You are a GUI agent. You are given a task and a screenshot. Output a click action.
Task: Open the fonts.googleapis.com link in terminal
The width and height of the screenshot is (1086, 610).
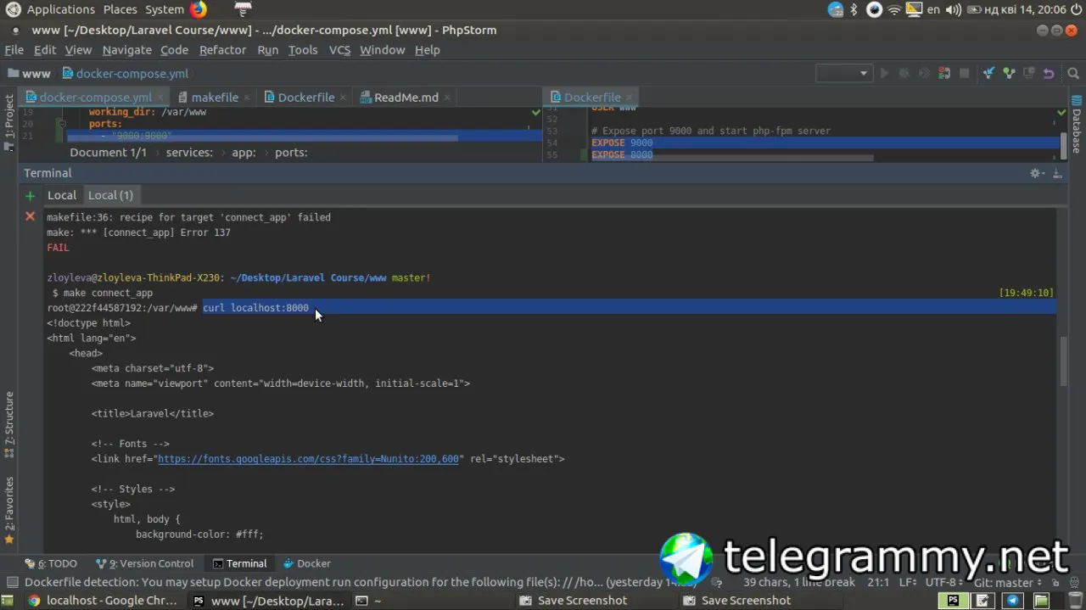pos(308,459)
